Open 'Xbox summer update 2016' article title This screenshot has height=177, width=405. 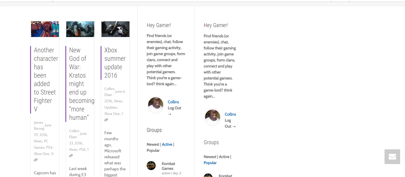tap(115, 63)
